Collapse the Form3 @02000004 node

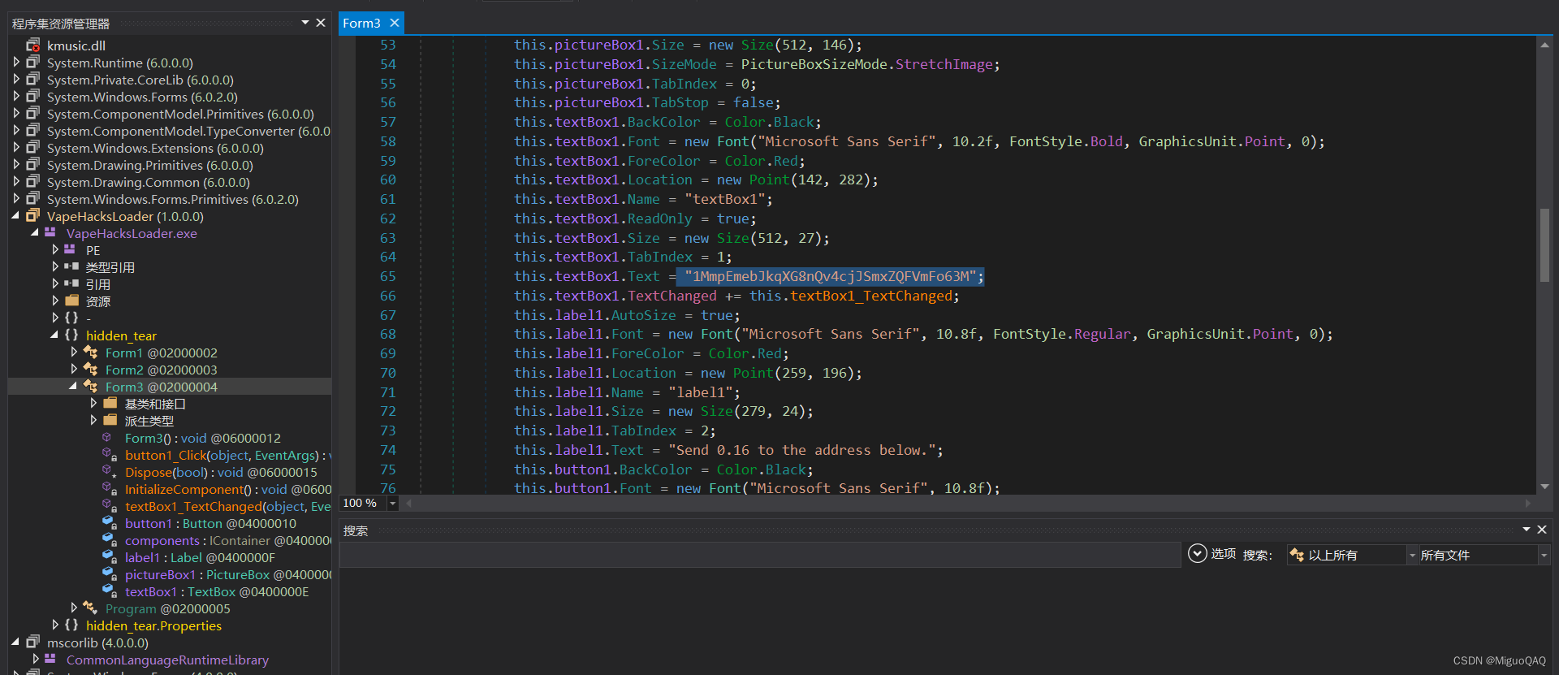pos(74,387)
